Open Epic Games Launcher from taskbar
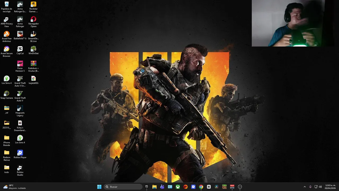 point(147,187)
